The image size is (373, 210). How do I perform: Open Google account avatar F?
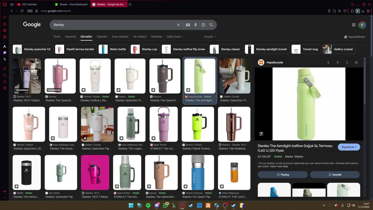pyautogui.click(x=362, y=25)
